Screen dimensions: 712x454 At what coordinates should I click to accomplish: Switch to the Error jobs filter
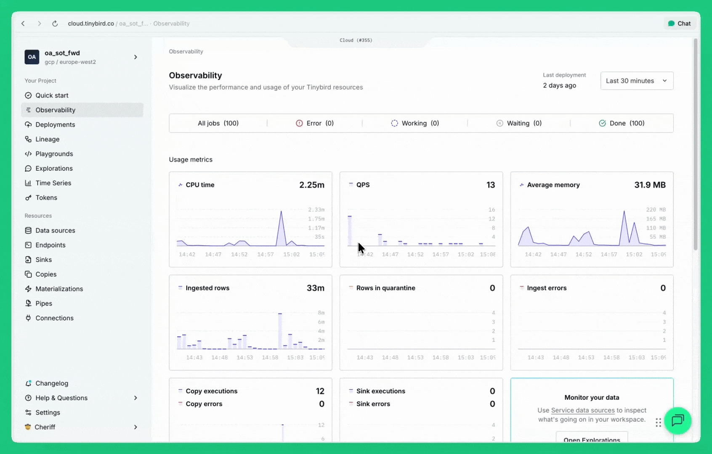pos(314,123)
